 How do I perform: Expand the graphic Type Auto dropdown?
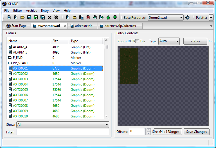169,41
